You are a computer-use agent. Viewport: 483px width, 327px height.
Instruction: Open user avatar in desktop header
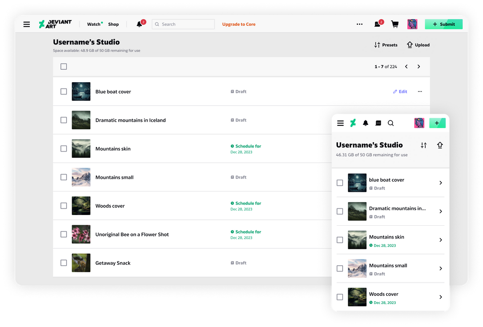[x=412, y=24]
